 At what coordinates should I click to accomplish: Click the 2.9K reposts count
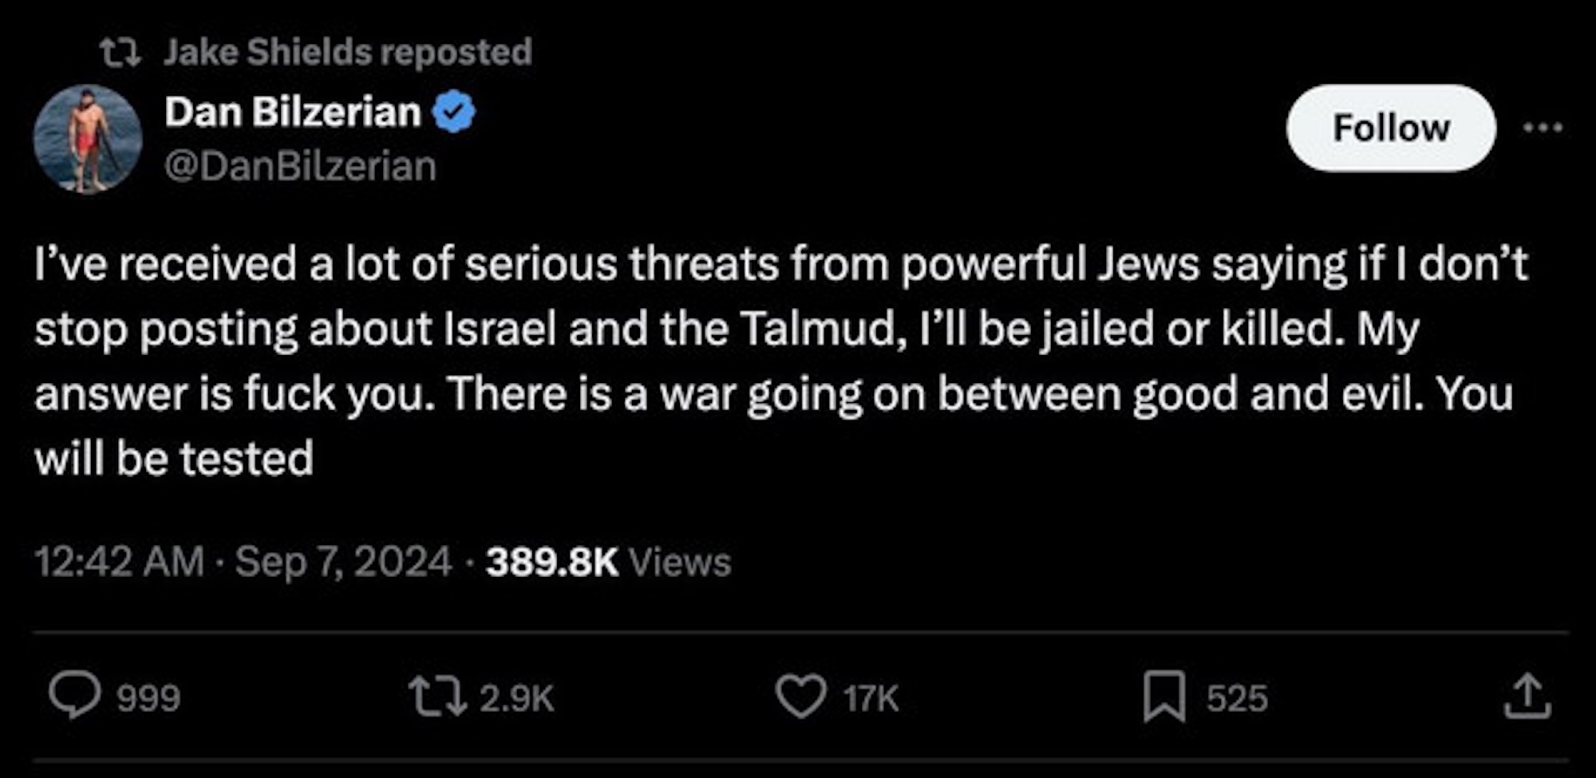pos(516,698)
